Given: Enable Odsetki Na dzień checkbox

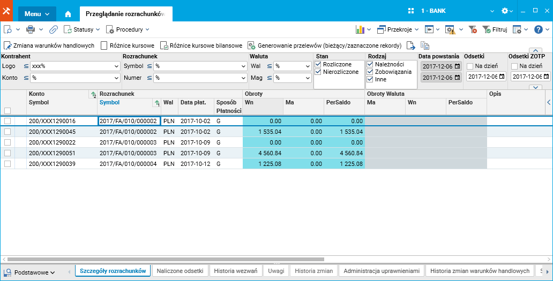Looking at the screenshot, I should click(470, 66).
